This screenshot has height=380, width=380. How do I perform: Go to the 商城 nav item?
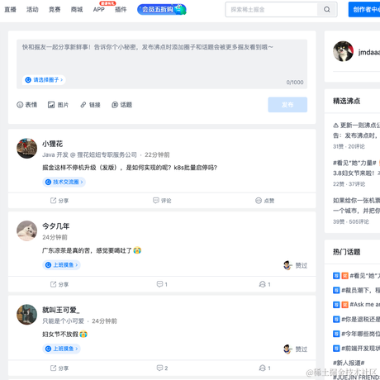[77, 10]
